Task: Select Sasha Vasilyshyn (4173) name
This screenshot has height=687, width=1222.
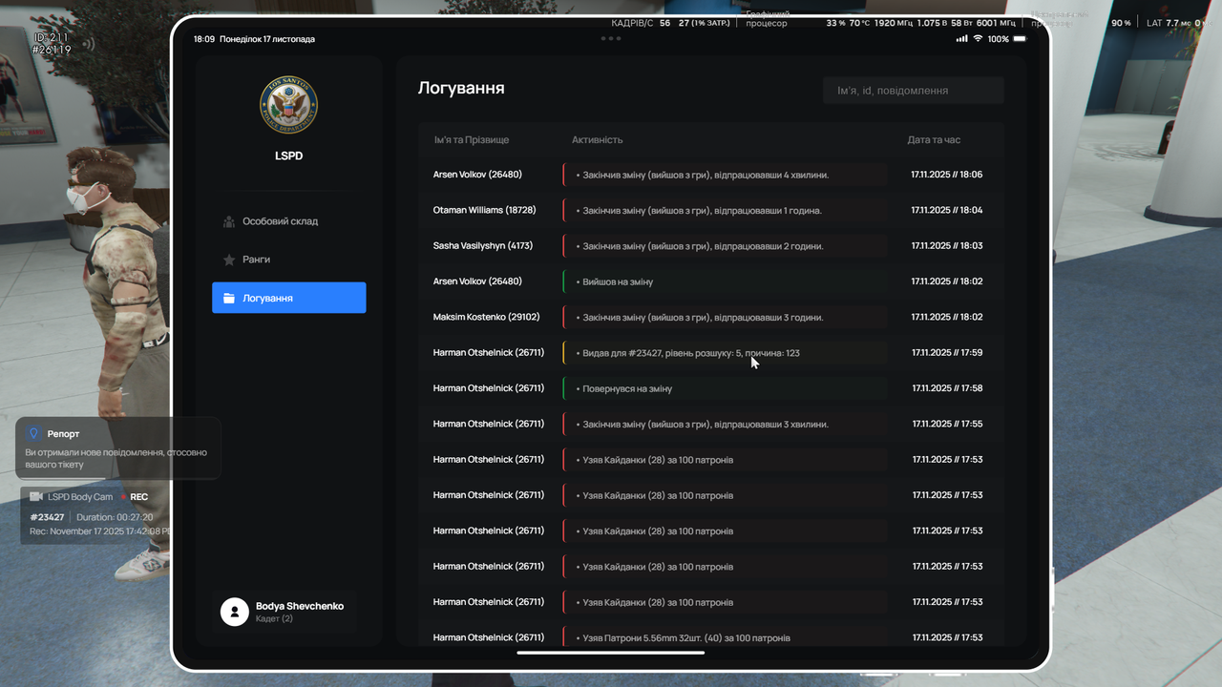Action: pos(483,246)
